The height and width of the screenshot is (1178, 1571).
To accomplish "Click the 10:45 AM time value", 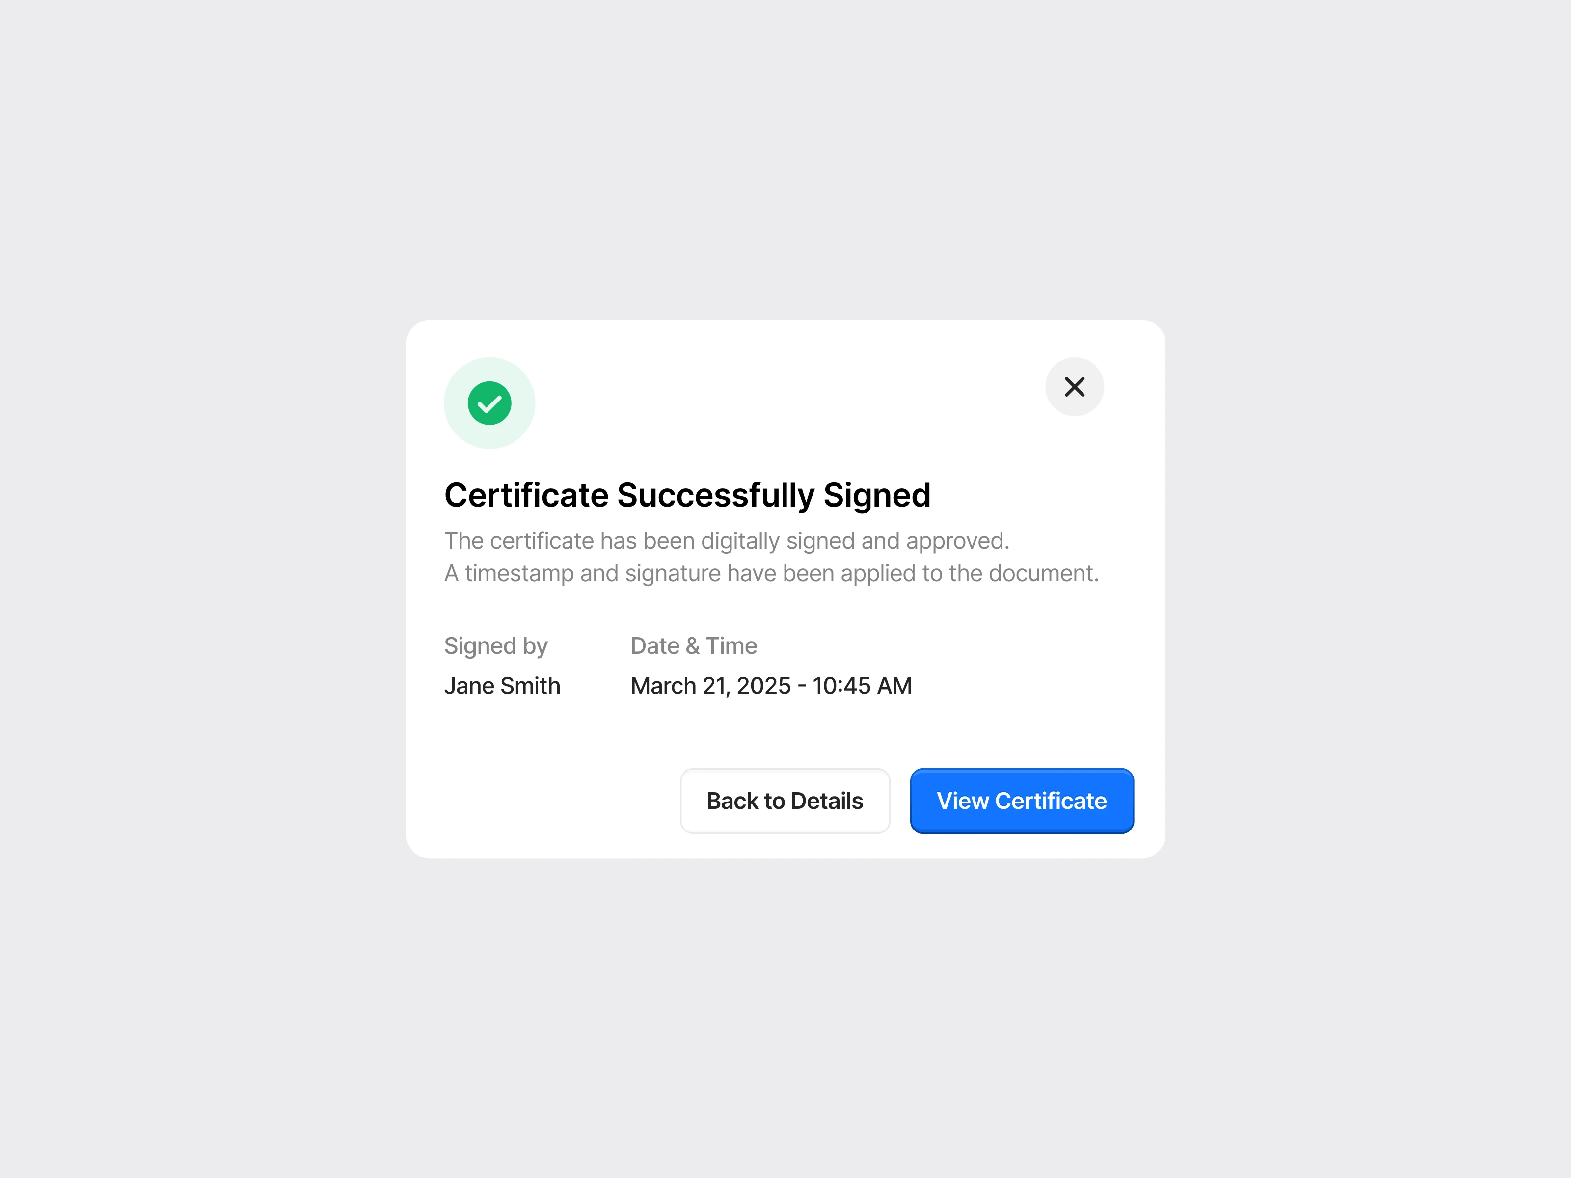I will [x=862, y=686].
